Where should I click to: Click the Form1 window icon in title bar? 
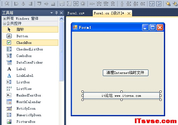click(75, 27)
